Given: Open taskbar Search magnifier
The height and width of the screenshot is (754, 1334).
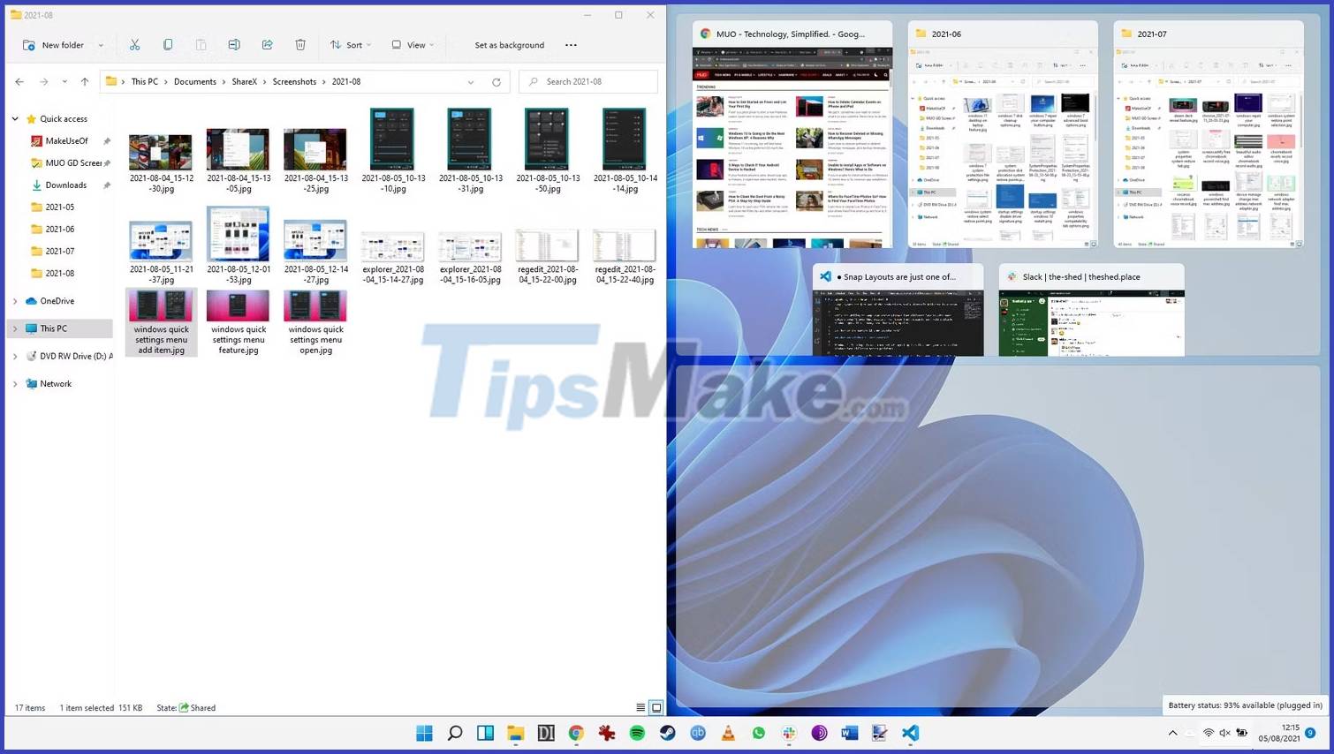Looking at the screenshot, I should [x=455, y=733].
